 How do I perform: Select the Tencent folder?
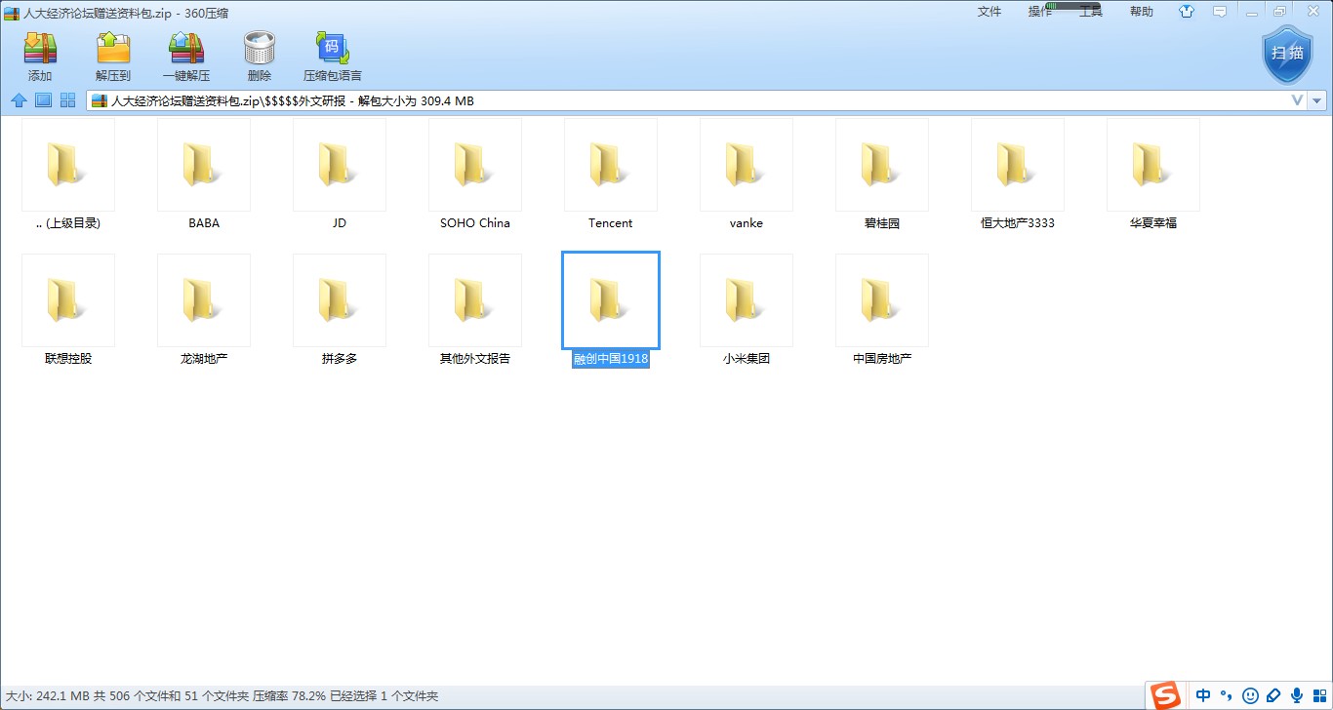[610, 176]
